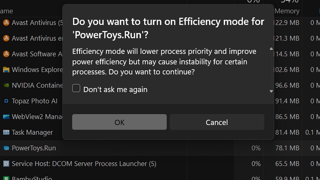Image resolution: width=320 pixels, height=180 pixels.
Task: Select the PowerToys.Run process icon
Action: [x=6, y=148]
